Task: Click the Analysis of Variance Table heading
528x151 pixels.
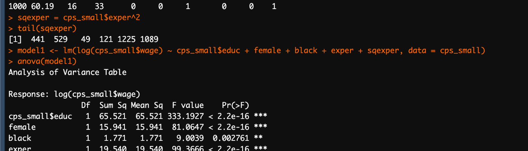Action: tap(68, 72)
